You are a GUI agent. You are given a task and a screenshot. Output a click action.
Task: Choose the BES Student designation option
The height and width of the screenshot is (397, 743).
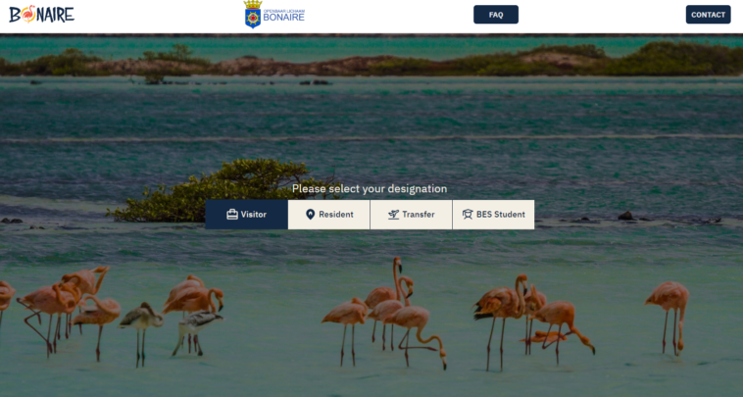(493, 215)
